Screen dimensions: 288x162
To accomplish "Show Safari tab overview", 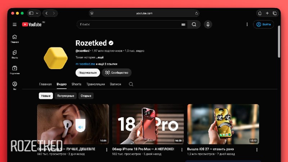I will [275, 13].
